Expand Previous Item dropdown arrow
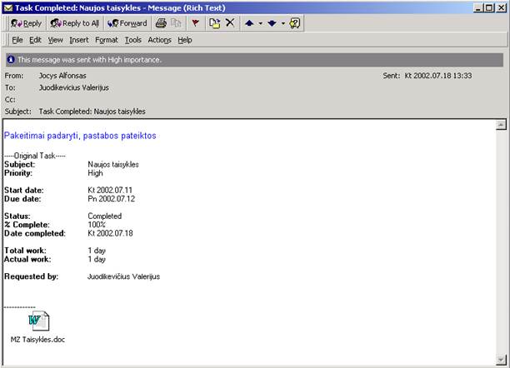This screenshot has width=510, height=368. (x=261, y=23)
